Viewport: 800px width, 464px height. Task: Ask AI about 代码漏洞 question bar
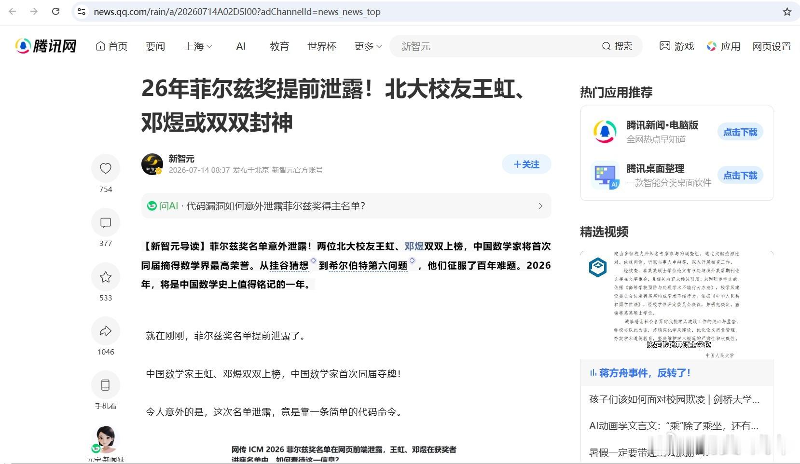[x=346, y=206]
